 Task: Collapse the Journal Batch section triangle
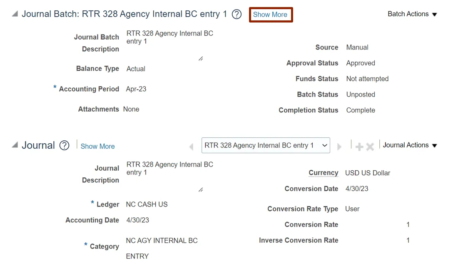(15, 14)
